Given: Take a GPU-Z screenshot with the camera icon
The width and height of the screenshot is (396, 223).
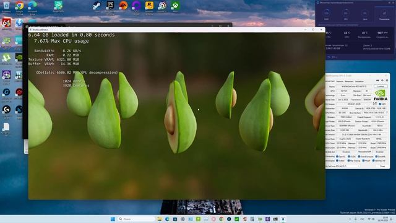Looking at the screenshot, I should (377, 81).
